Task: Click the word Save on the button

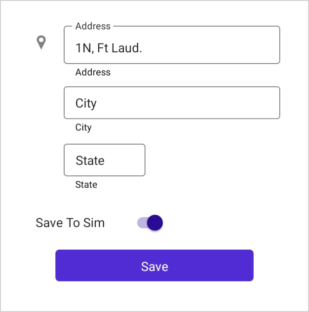Action: pos(154,267)
